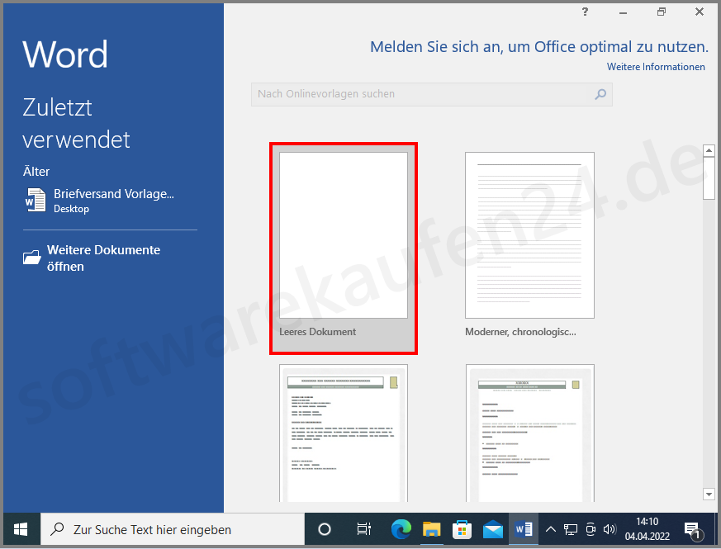Select the Zuletzt verwendet section heading
This screenshot has width=721, height=549.
click(x=76, y=124)
